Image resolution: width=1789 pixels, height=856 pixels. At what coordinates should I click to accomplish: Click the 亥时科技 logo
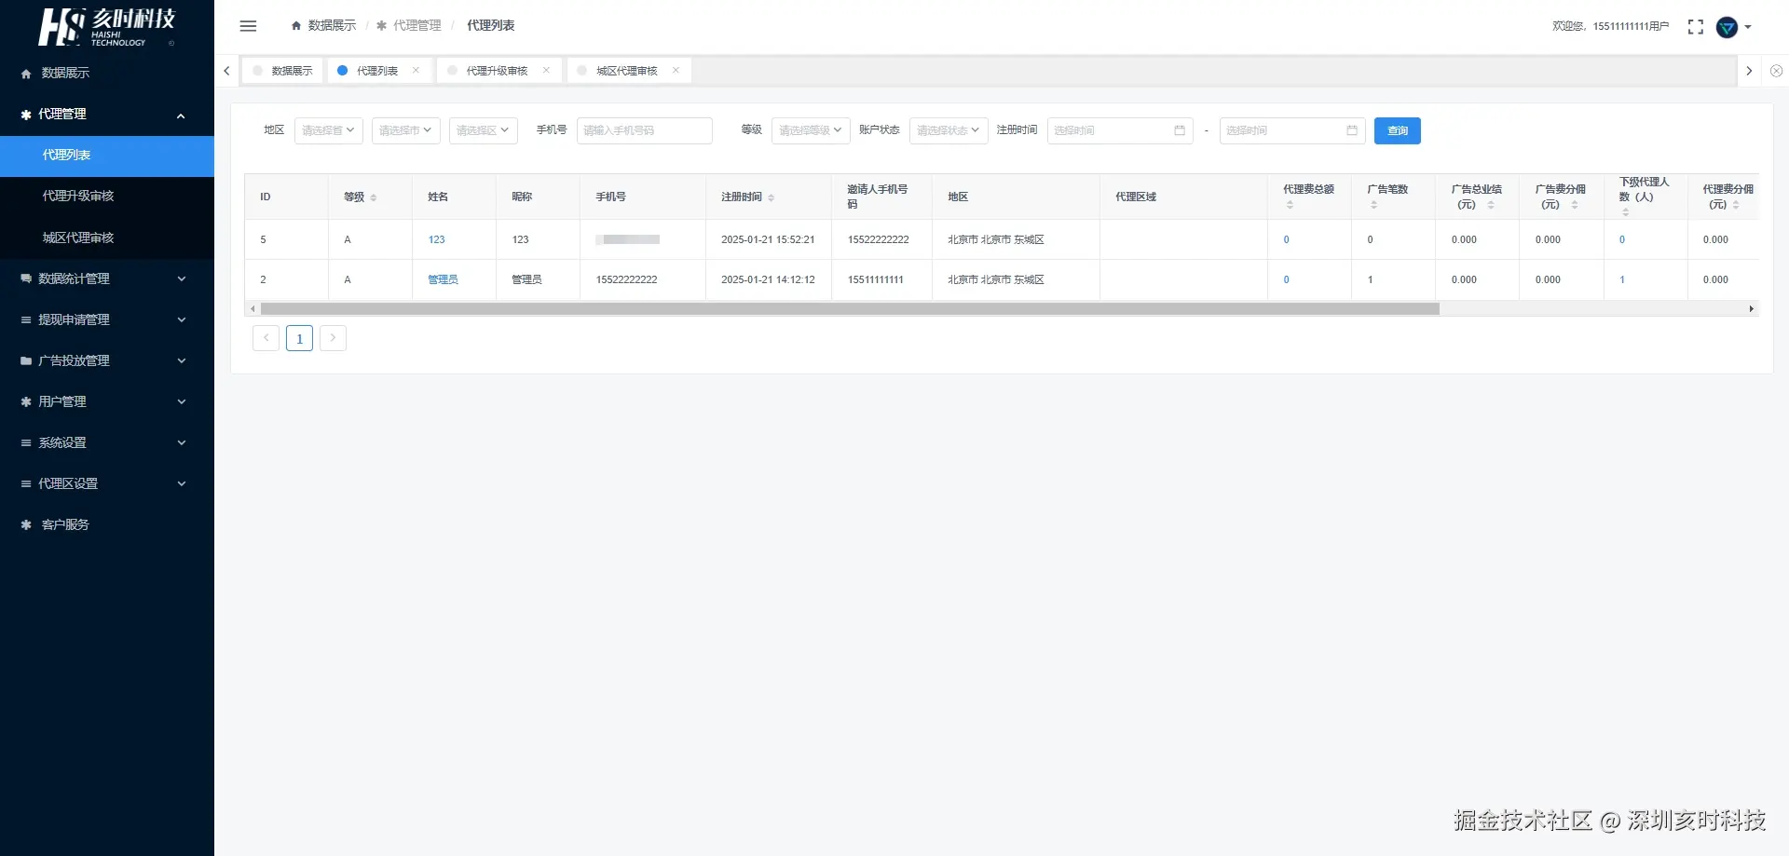pyautogui.click(x=106, y=27)
